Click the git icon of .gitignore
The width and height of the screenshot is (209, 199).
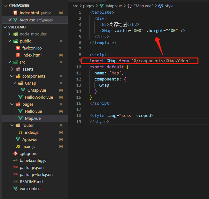(x=15, y=153)
